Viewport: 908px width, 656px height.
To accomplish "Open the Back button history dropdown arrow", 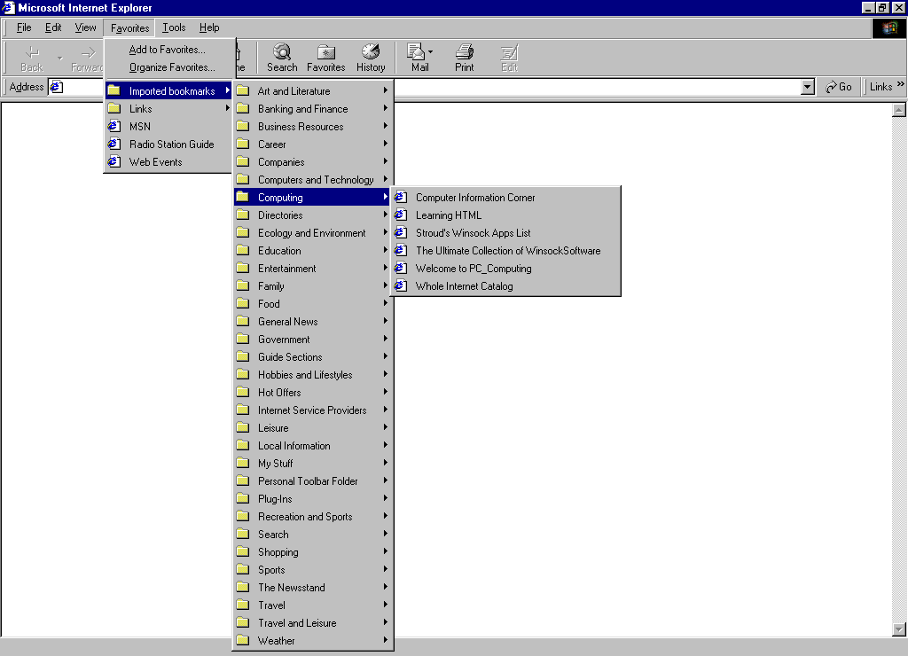I will (59, 58).
